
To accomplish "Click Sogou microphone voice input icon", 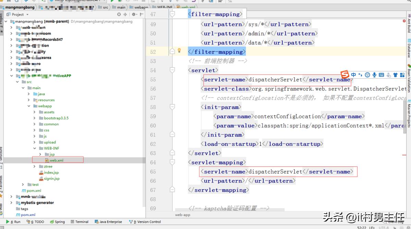I will click(x=374, y=75).
